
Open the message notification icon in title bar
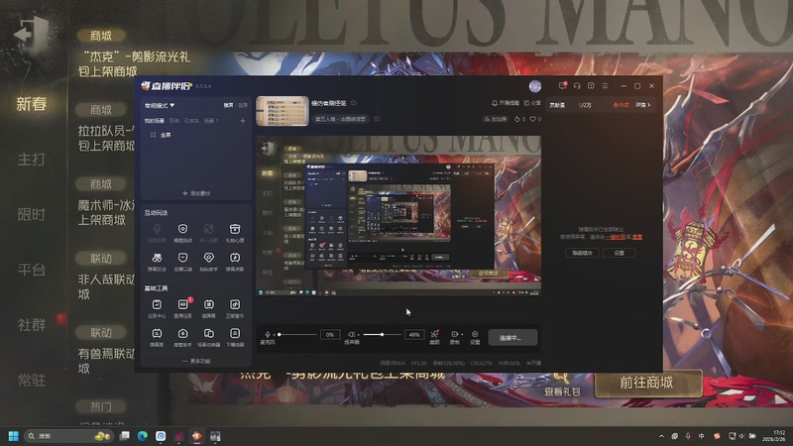[x=562, y=85]
